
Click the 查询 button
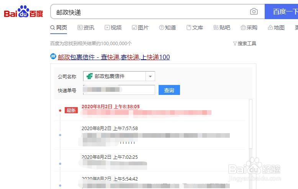tap(169, 90)
